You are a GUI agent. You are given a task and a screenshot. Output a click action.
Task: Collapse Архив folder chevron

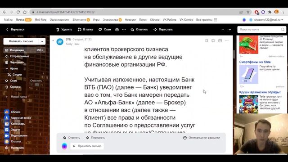coord(7,68)
